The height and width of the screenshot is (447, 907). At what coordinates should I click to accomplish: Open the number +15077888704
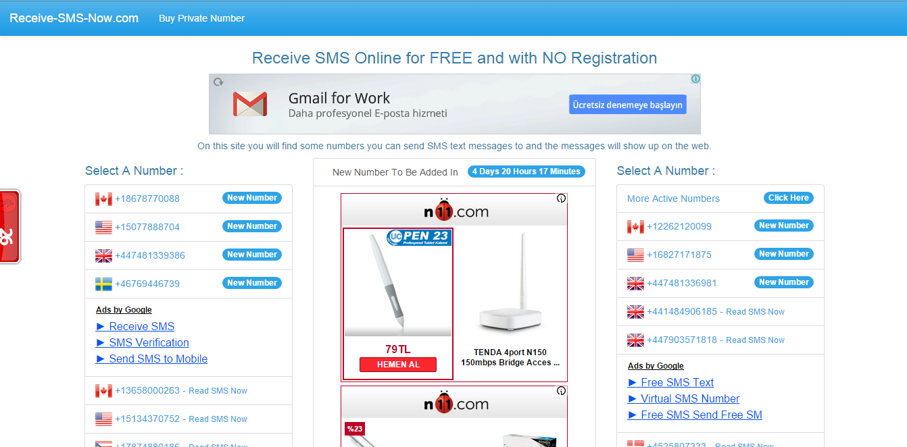(x=147, y=227)
